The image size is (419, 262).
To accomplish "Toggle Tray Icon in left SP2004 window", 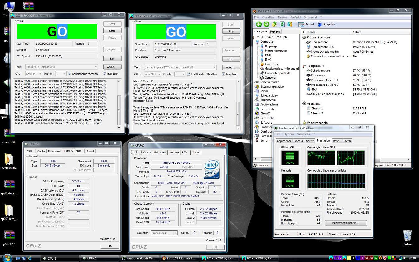I will [111, 74].
